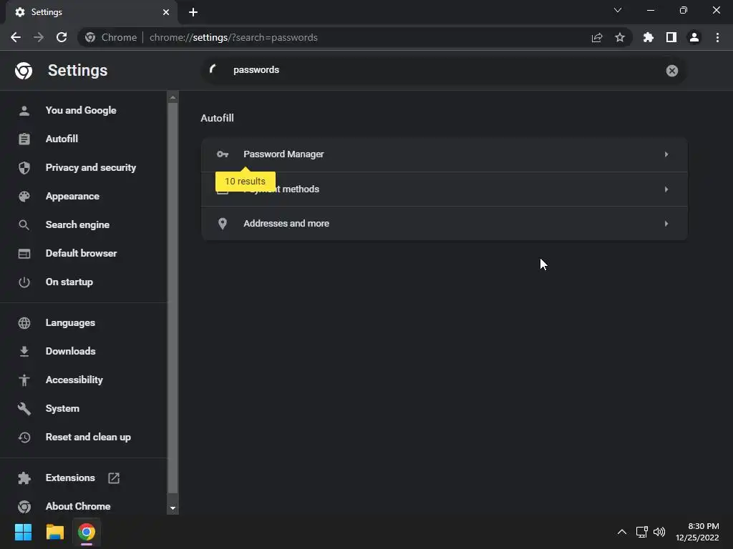Click the key icon beside Password Manager
733x549 pixels.
click(x=223, y=154)
